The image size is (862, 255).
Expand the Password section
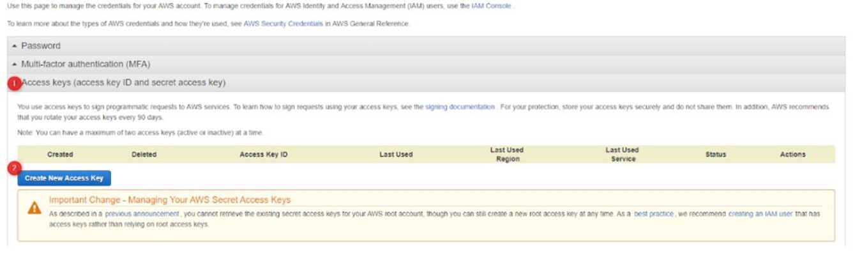point(426,46)
